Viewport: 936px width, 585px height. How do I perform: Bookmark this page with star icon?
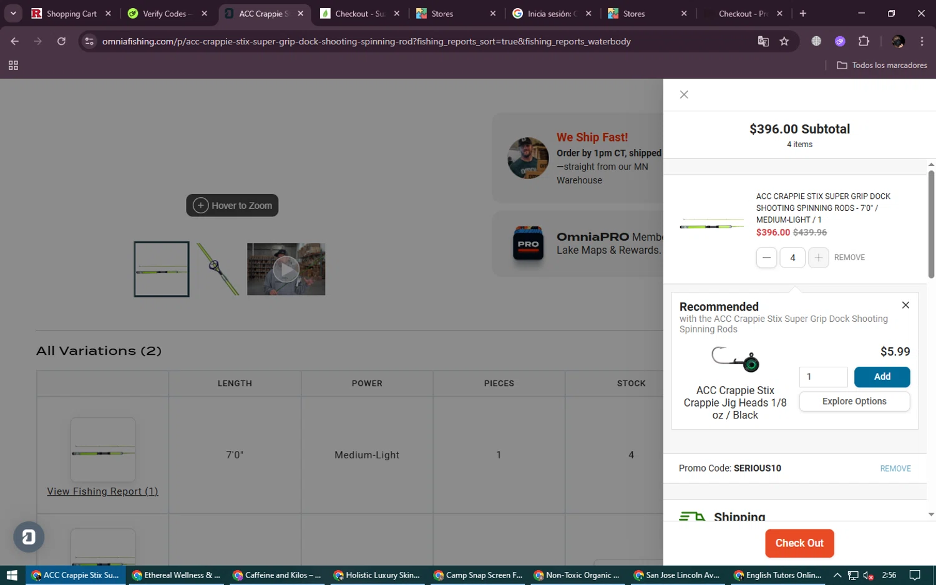tap(784, 41)
